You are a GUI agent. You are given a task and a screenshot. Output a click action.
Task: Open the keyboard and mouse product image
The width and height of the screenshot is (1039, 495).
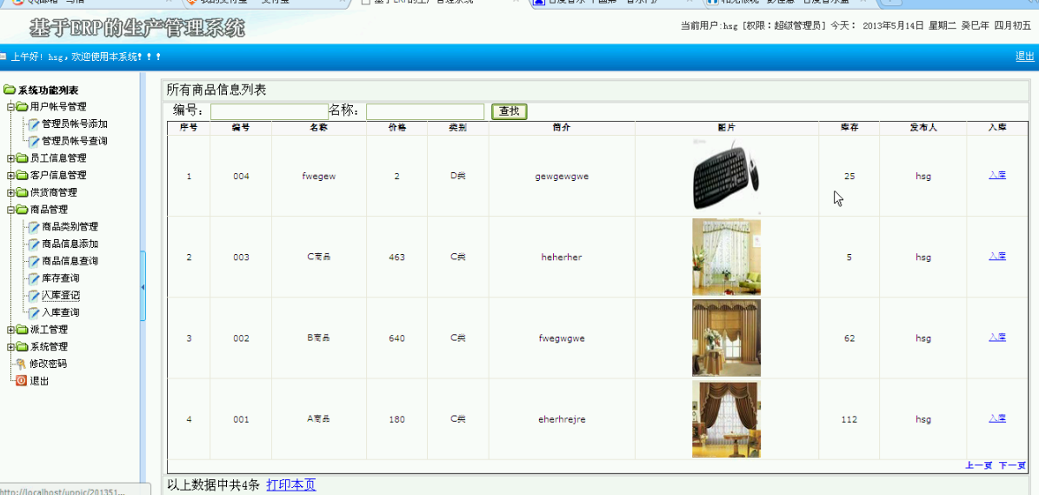point(726,176)
